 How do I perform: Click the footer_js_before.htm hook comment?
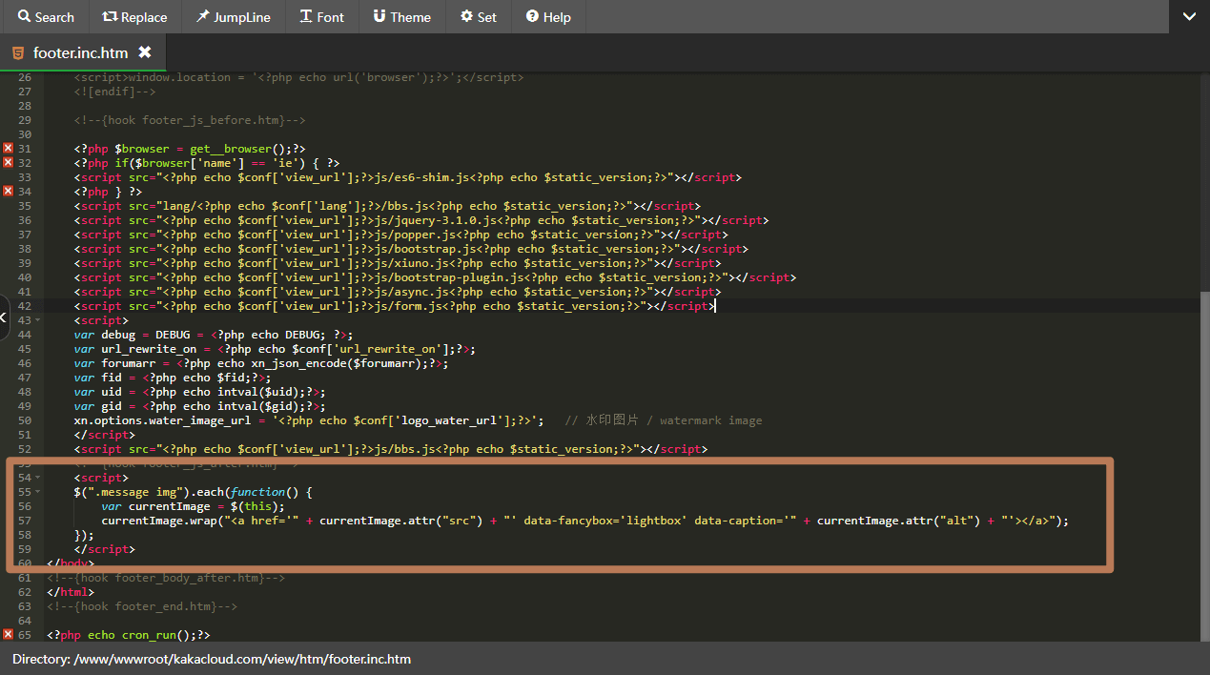tap(190, 120)
